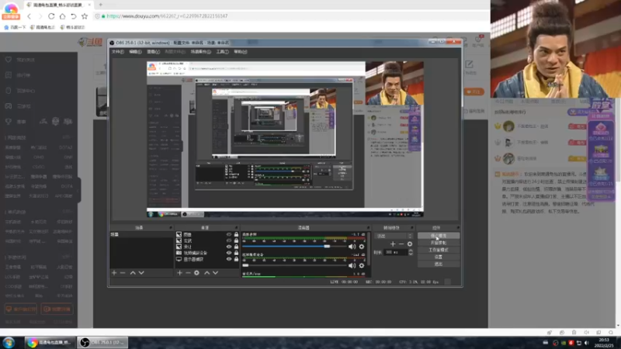The height and width of the screenshot is (349, 621).
Task: Toggle the lock on the third source
Action: pyautogui.click(x=237, y=247)
